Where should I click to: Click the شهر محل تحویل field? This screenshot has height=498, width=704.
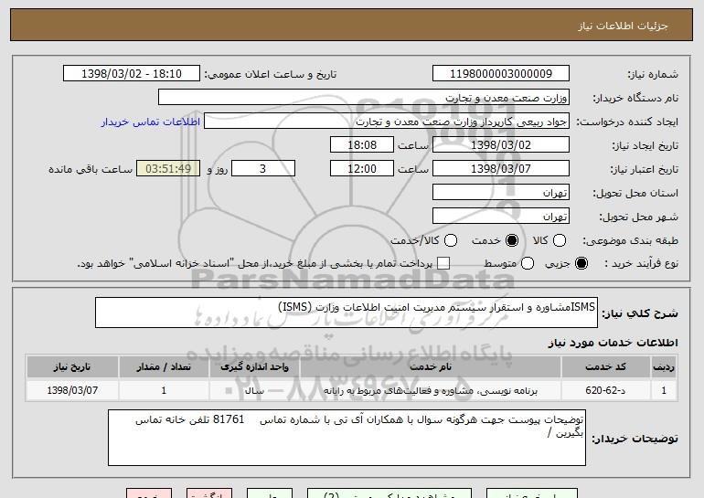501,217
